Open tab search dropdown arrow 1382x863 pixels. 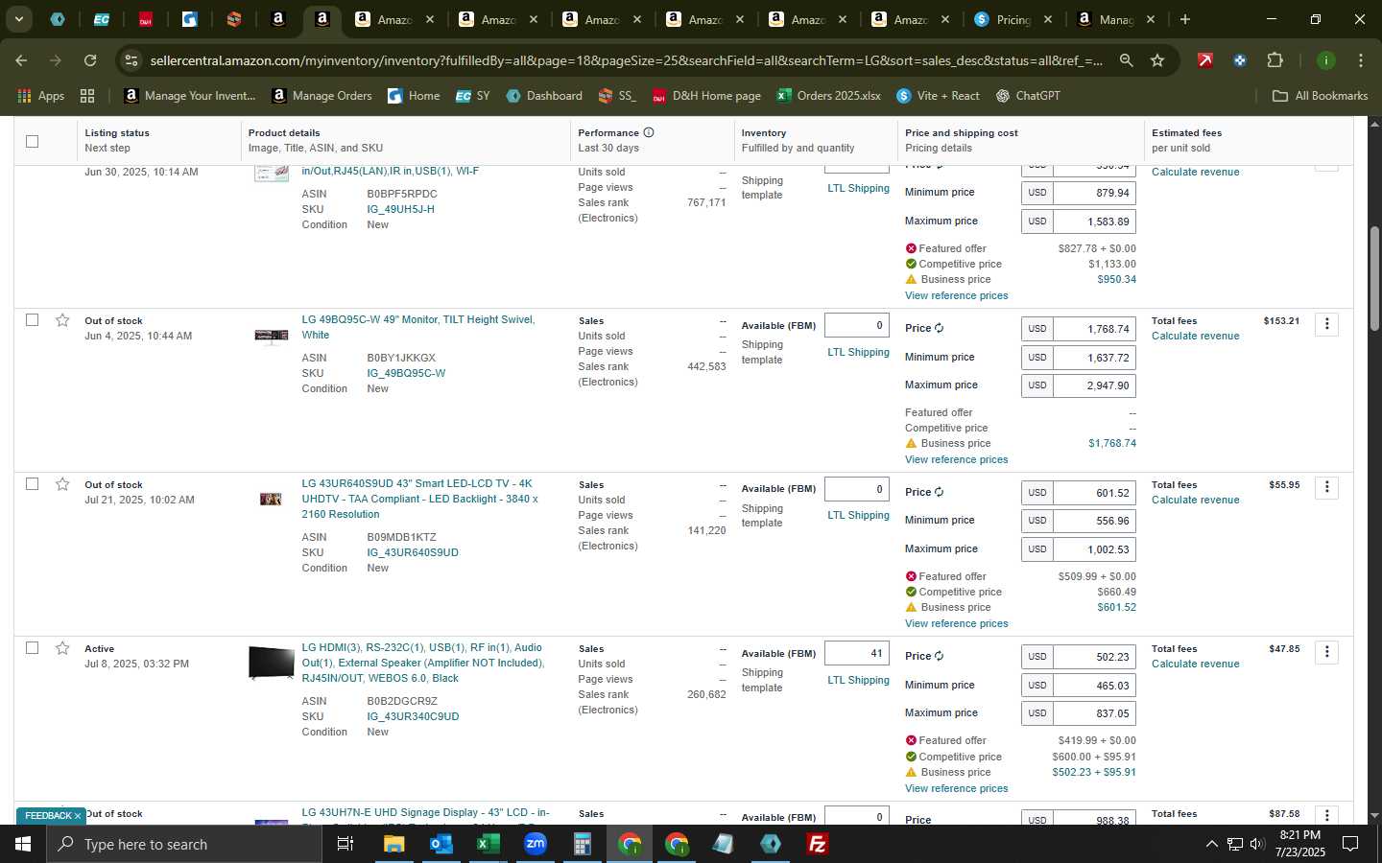[18, 19]
